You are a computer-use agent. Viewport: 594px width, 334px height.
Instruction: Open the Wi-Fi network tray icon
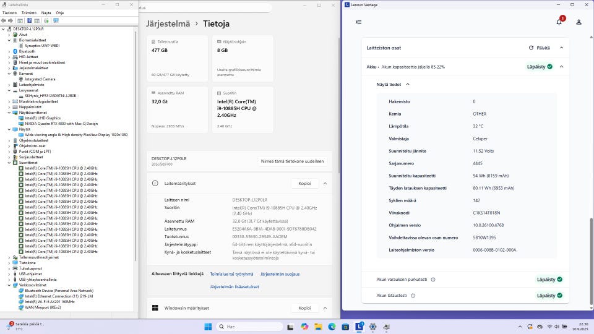click(549, 327)
